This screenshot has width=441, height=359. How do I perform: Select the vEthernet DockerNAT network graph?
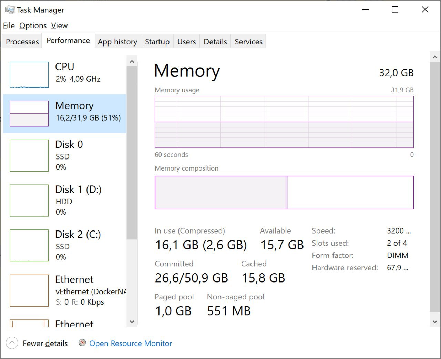[29, 290]
